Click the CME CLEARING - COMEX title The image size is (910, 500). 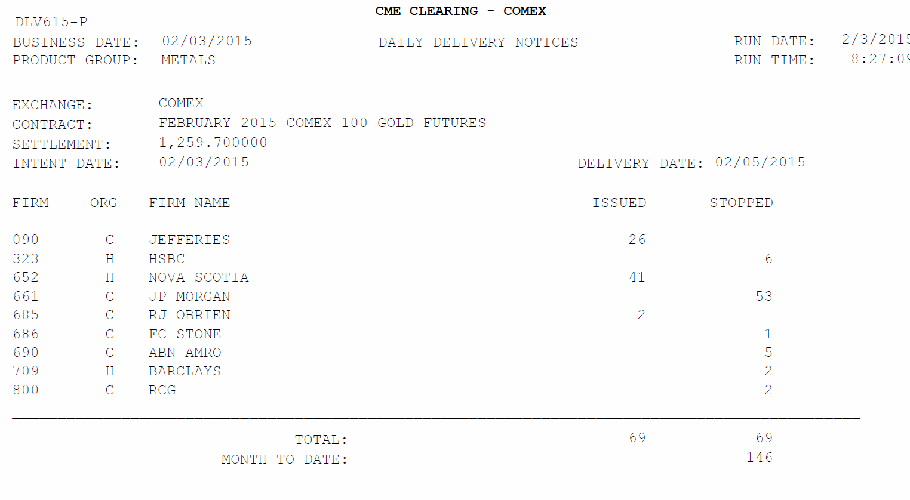[460, 11]
